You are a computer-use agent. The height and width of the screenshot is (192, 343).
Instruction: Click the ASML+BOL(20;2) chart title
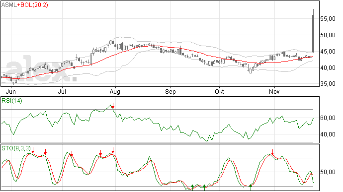[x=25, y=5]
